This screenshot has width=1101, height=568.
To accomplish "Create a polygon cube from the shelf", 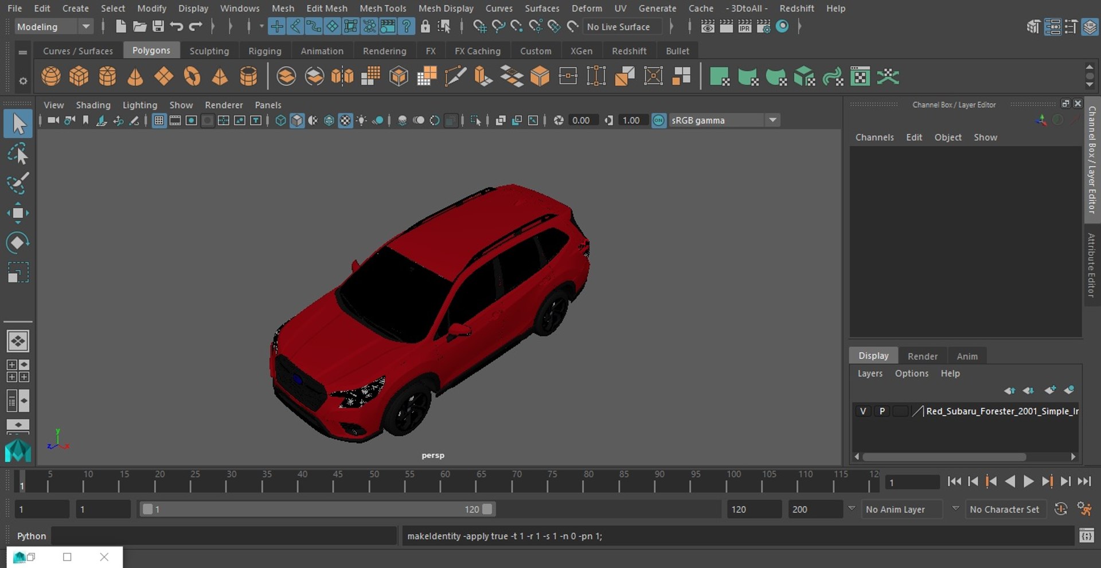I will [79, 76].
